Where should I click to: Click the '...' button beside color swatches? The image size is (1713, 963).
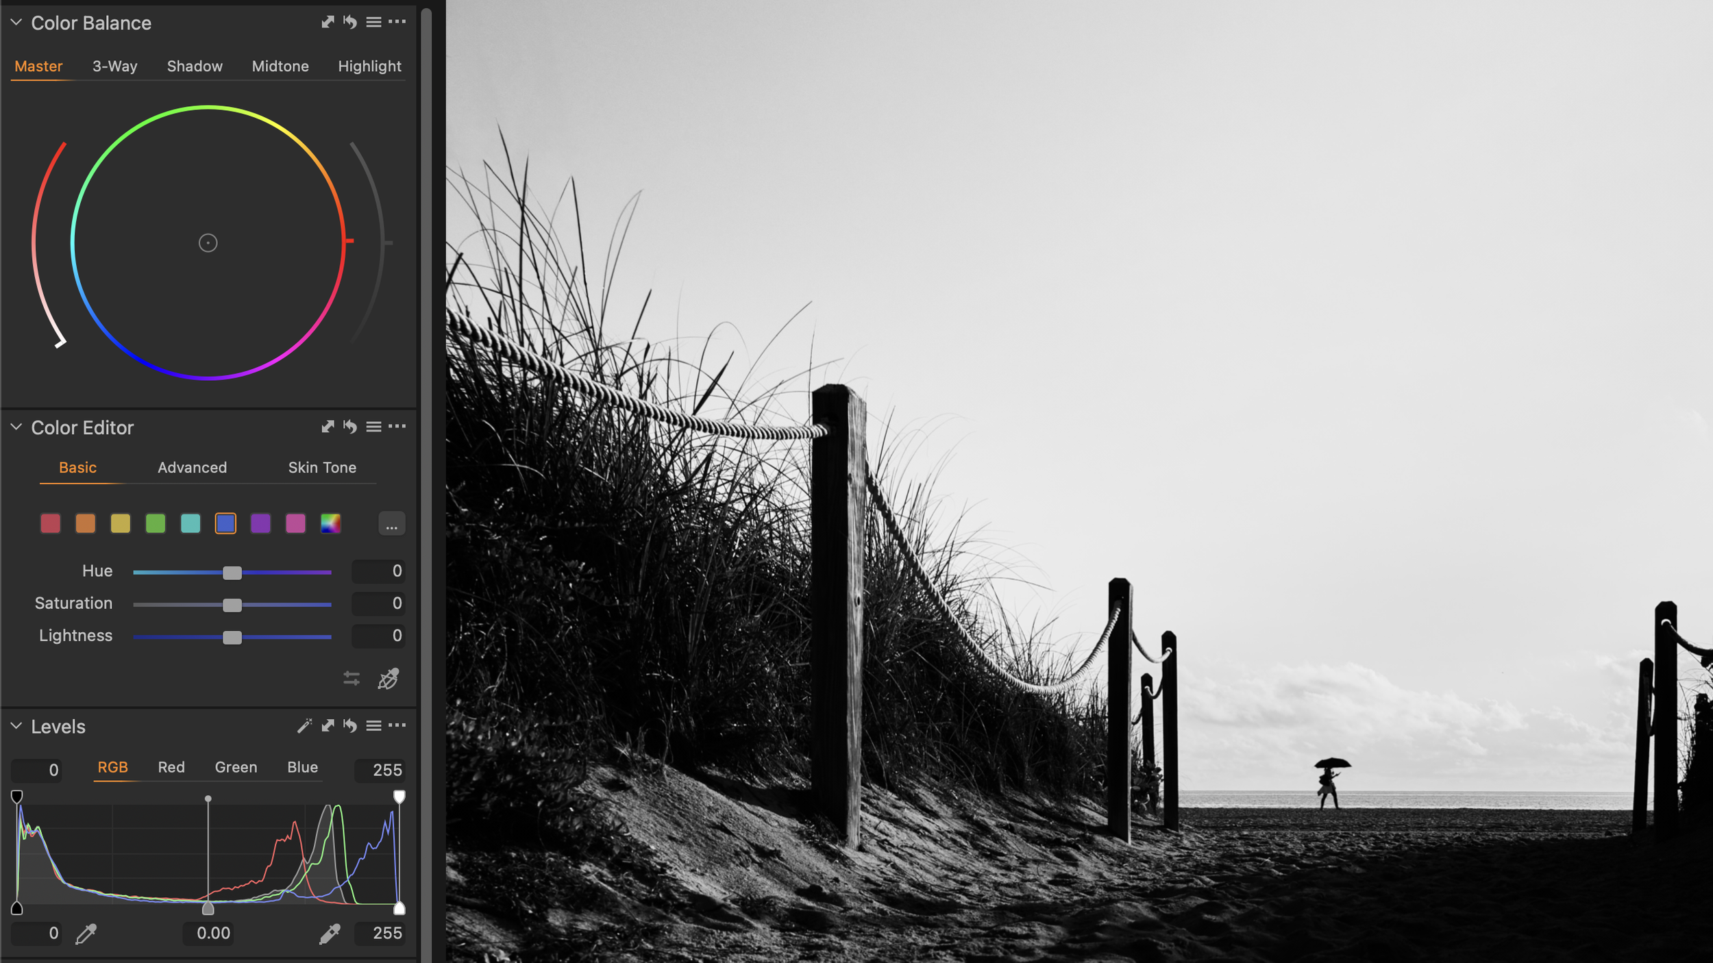[x=391, y=523]
